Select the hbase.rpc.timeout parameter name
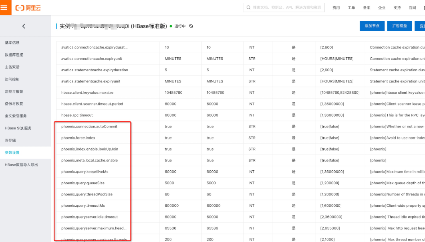The image size is (425, 242). point(77,115)
